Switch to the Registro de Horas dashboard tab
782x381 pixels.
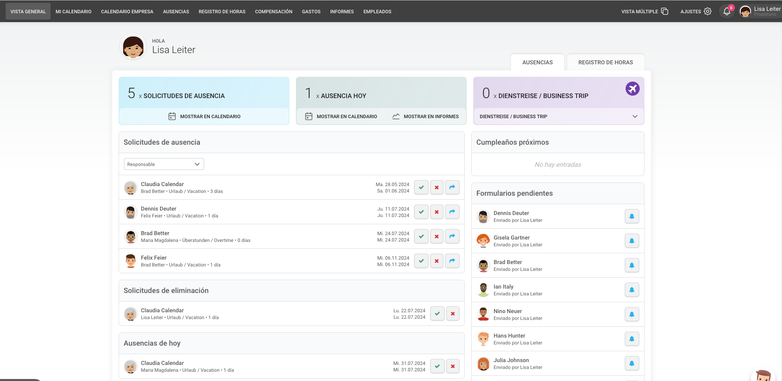(x=605, y=62)
